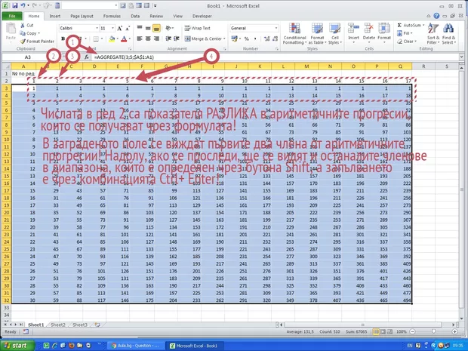This screenshot has width=468, height=351.
Task: Toggle Wrap Text for selected cells
Action: 194,27
